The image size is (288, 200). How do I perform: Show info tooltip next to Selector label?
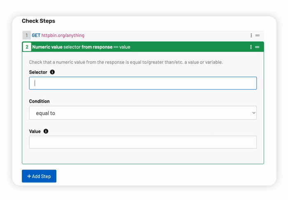(52, 72)
